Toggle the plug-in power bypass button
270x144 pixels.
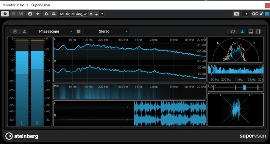(x=5, y=14)
